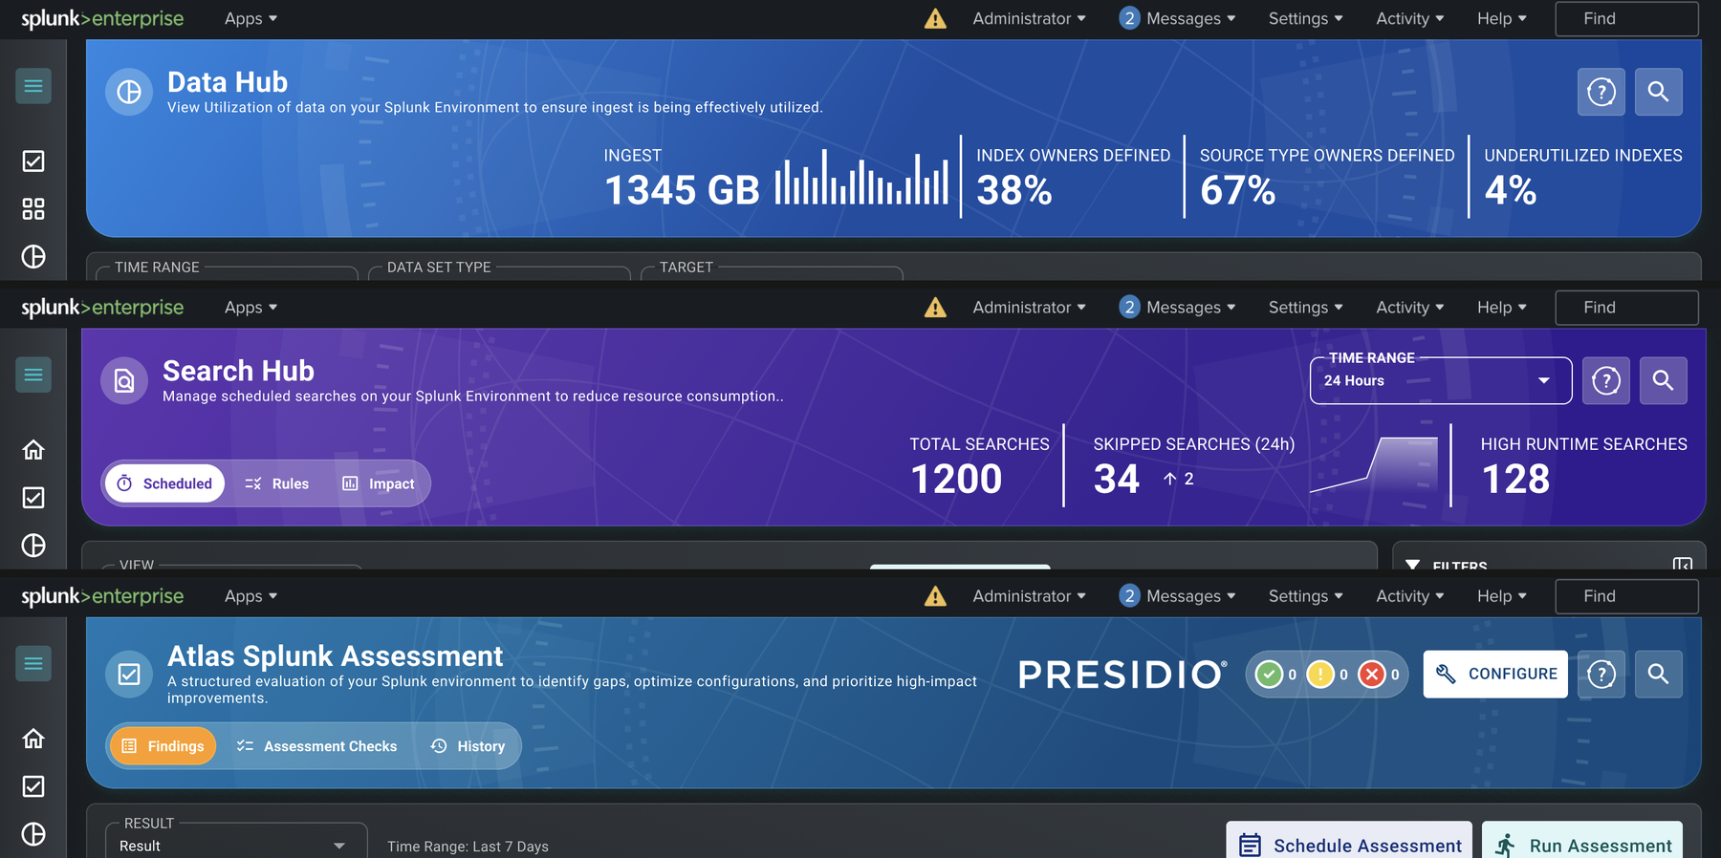The width and height of the screenshot is (1721, 858).
Task: Expand the Apps menu in Data Hub top bar
Action: (251, 19)
